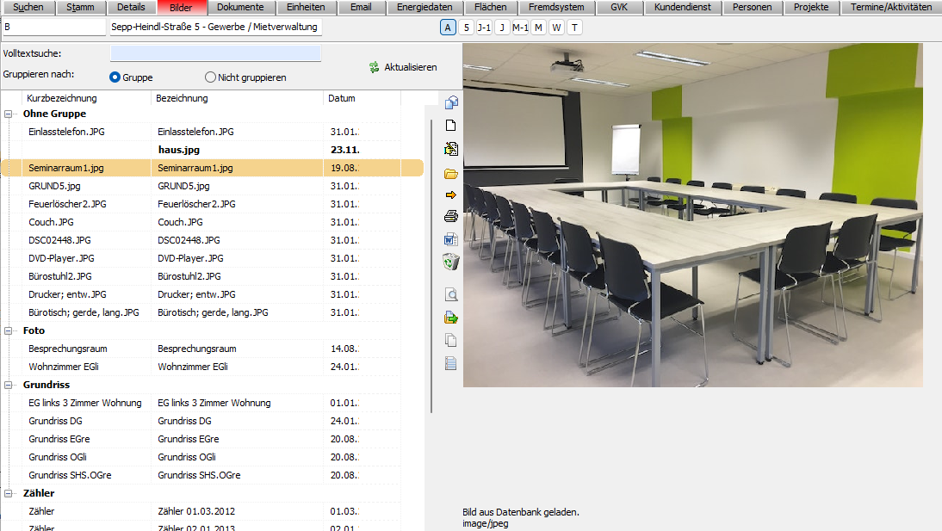This screenshot has width=942, height=531.
Task: Click the printer icon in the image toolbar
Action: pyautogui.click(x=450, y=217)
